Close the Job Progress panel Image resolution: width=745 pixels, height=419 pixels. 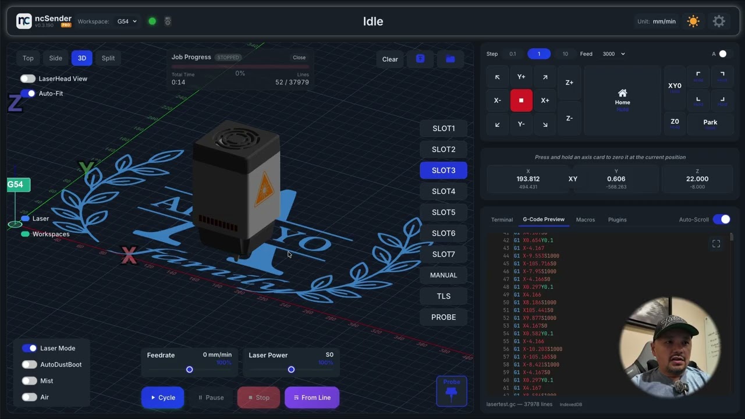click(x=299, y=58)
